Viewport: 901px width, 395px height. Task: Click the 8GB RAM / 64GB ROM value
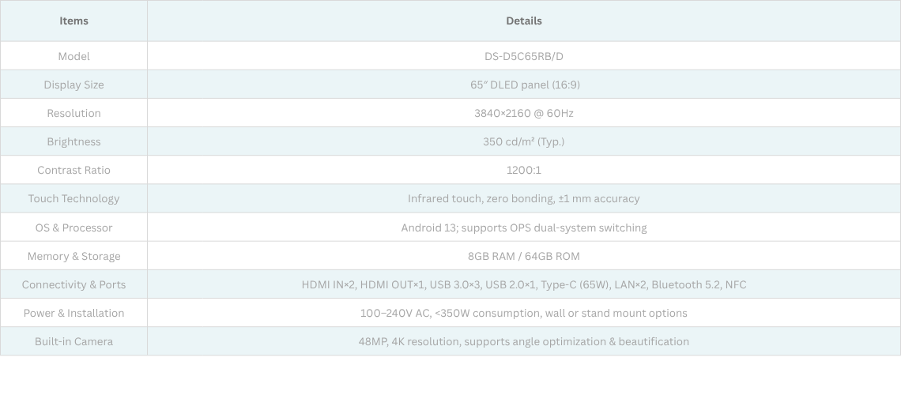click(524, 256)
